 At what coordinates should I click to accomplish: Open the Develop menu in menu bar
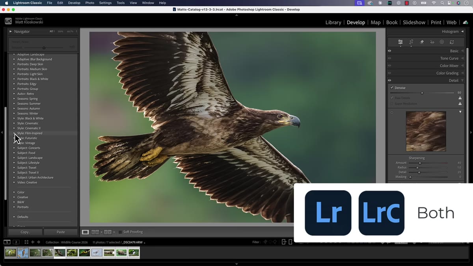click(74, 3)
